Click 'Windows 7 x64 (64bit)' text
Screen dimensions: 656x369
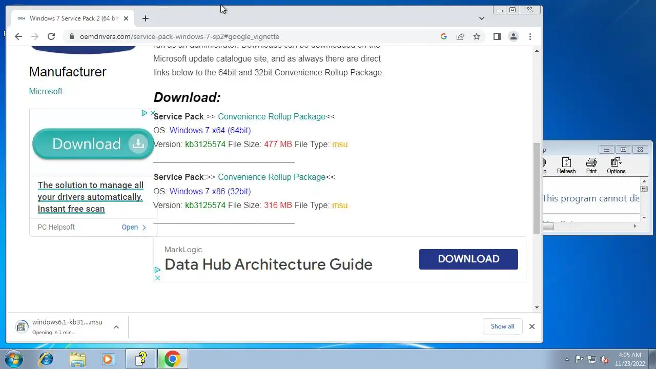pos(210,130)
